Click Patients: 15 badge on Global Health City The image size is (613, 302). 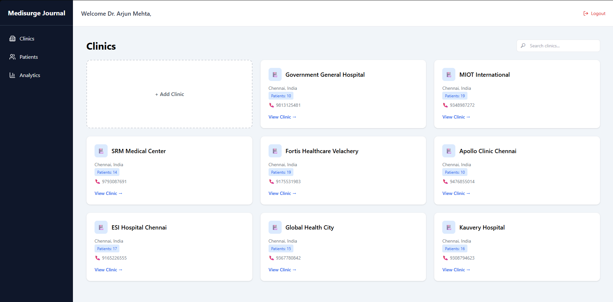(281, 249)
